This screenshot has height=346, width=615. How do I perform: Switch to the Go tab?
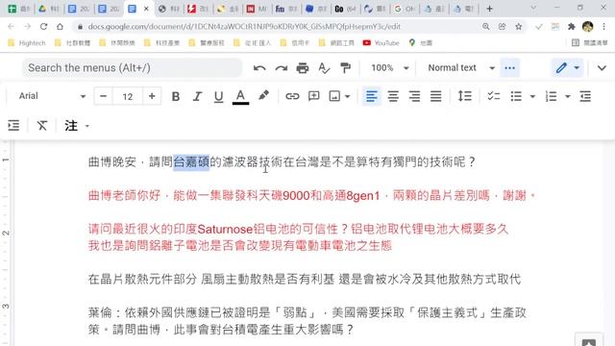(x=345, y=9)
